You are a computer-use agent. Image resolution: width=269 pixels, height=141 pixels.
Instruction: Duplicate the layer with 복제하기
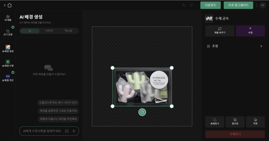coord(215,122)
